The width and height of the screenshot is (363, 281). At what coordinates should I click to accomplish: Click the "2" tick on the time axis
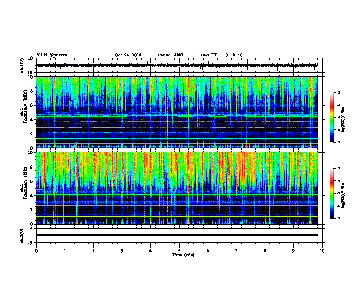(x=93, y=251)
